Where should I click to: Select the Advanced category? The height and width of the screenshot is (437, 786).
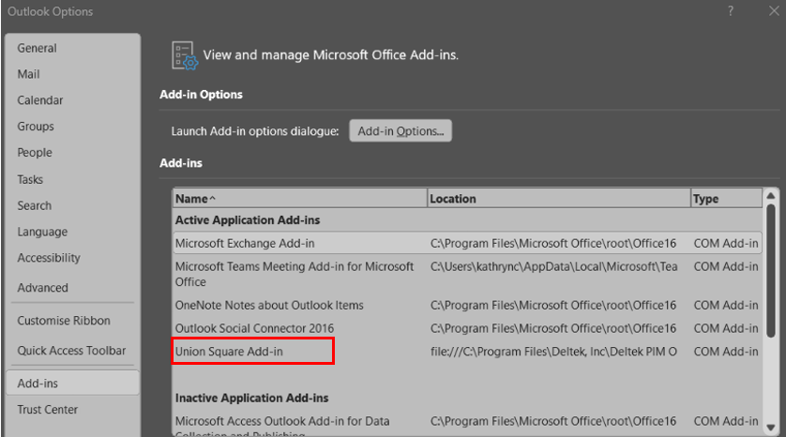tap(42, 288)
